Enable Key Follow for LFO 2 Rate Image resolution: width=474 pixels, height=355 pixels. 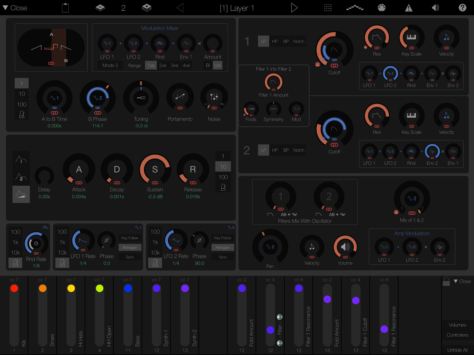(222, 238)
